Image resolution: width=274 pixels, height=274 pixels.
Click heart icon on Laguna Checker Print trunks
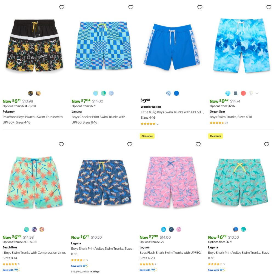tap(131, 7)
